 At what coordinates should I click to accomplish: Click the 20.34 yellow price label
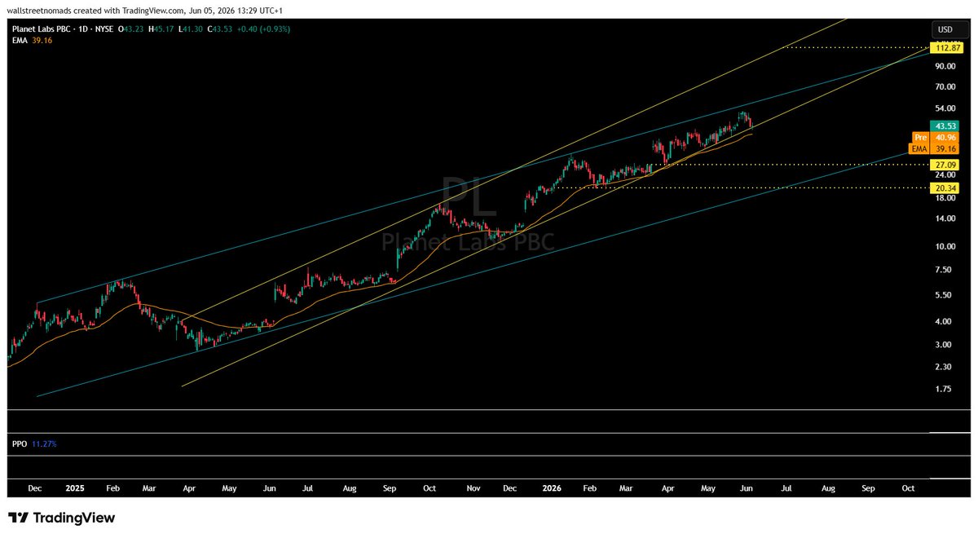click(x=945, y=187)
